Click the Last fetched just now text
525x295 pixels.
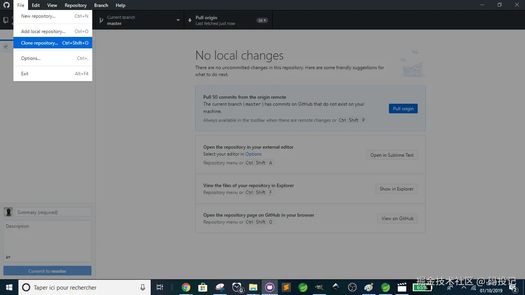coord(215,23)
